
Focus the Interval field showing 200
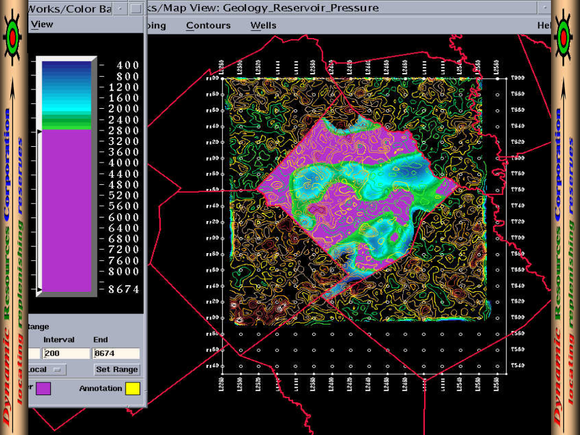pos(66,353)
